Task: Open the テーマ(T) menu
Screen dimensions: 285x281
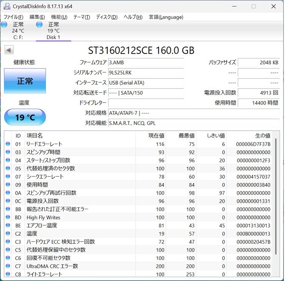Action: click(x=81, y=17)
